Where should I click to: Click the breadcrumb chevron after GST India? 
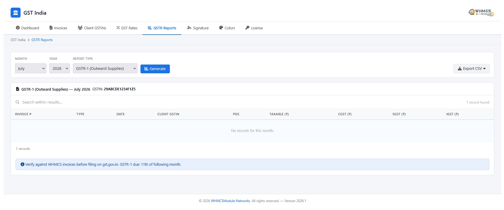tap(29, 40)
